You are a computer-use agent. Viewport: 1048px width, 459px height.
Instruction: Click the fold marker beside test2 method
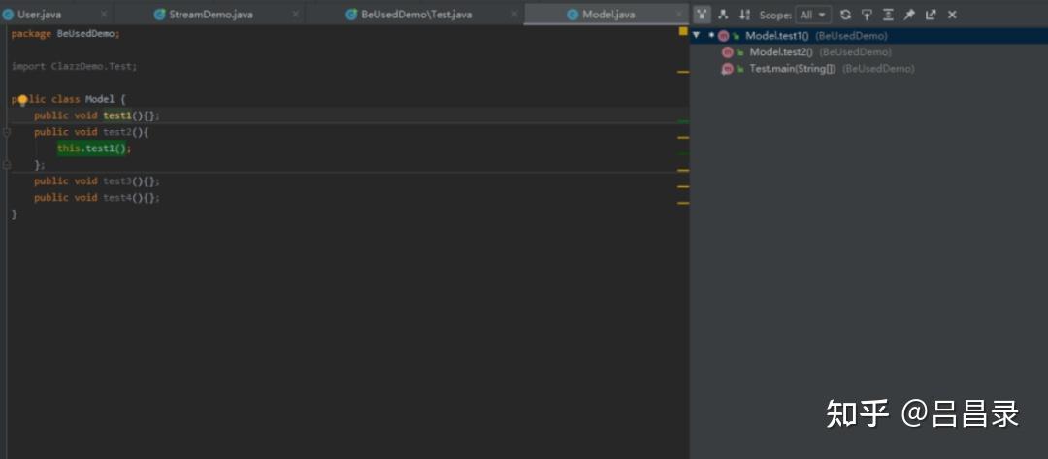[x=7, y=132]
